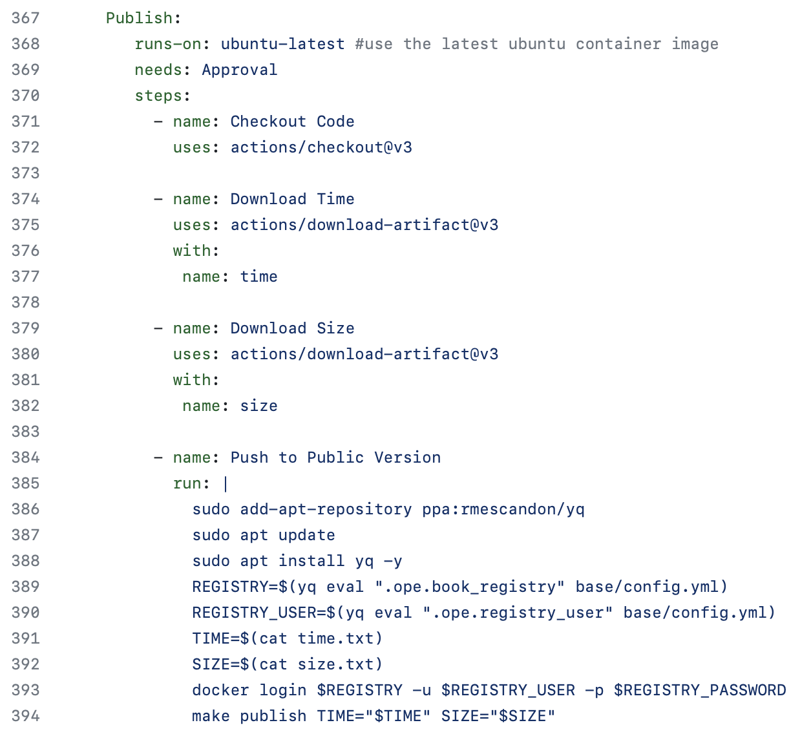811x736 pixels.
Task: Click "actions/checkout@v3" text
Action: click(321, 147)
